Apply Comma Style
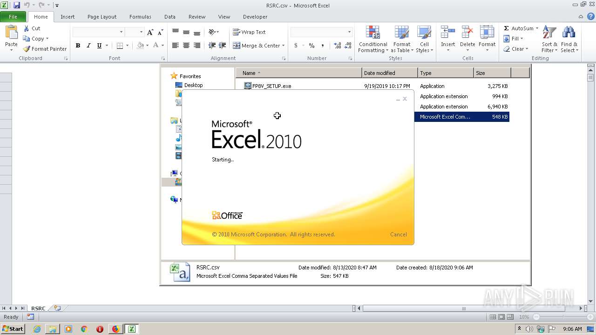The height and width of the screenshot is (335, 596). 322,46
